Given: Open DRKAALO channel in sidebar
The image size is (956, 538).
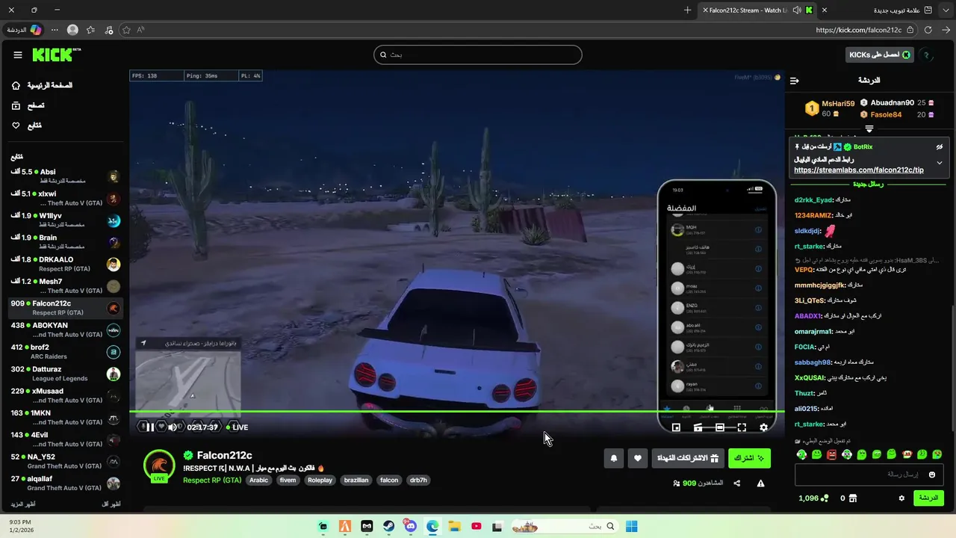Looking at the screenshot, I should pyautogui.click(x=65, y=264).
